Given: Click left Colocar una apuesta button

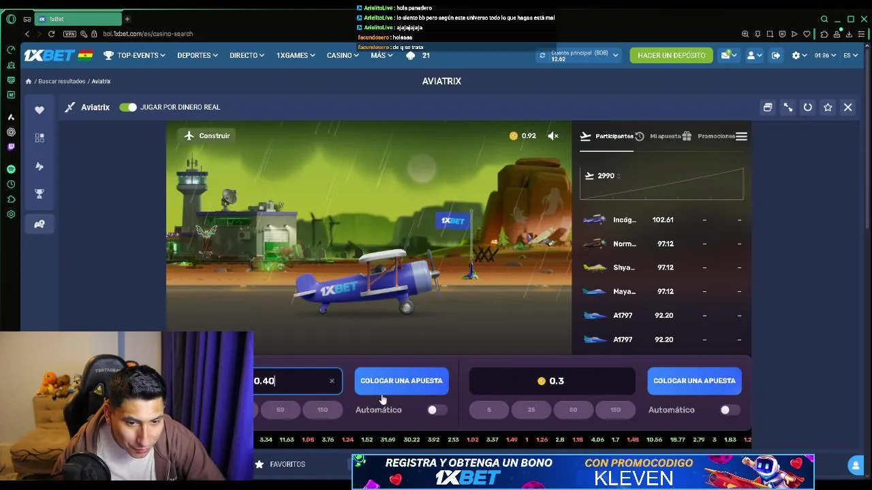Looking at the screenshot, I should point(401,381).
